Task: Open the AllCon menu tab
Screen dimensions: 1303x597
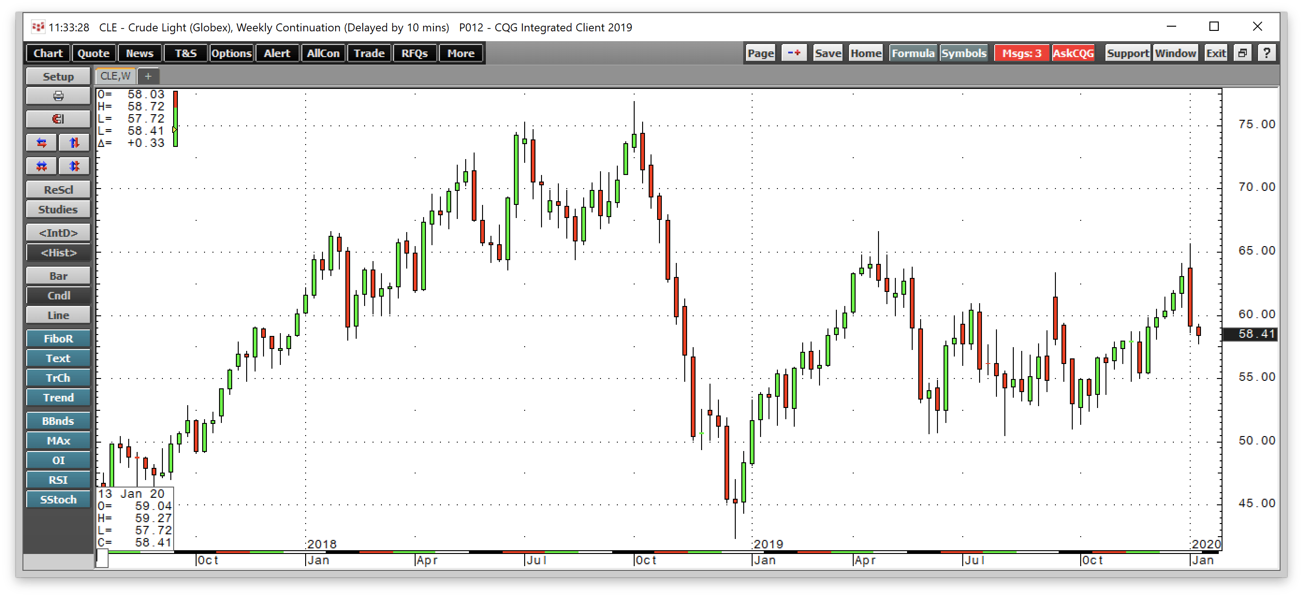Action: point(323,53)
